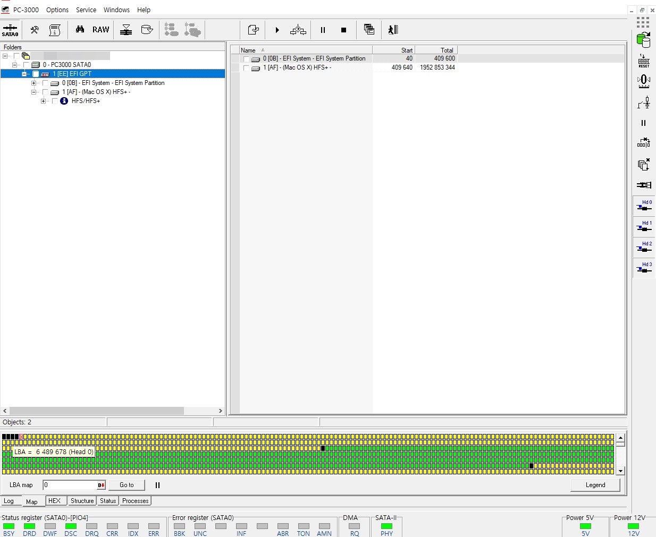Image resolution: width=656 pixels, height=537 pixels.
Task: Switch to the Status tab
Action: 108,500
